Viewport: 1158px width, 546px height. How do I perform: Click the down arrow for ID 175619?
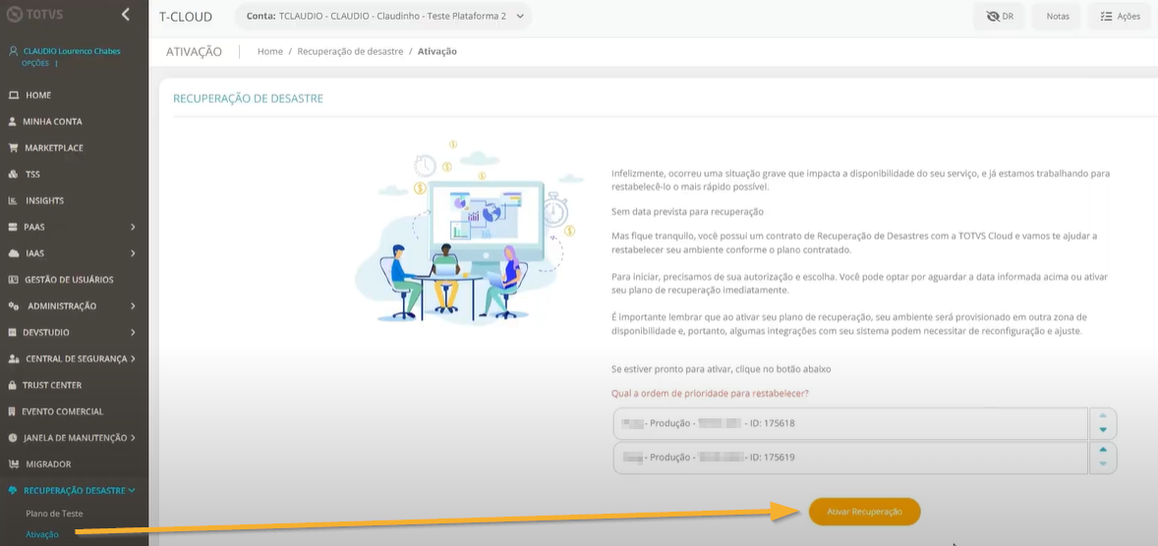pos(1103,464)
